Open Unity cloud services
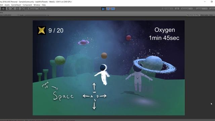Screen dimensions: 215x121 tap(177, 9)
